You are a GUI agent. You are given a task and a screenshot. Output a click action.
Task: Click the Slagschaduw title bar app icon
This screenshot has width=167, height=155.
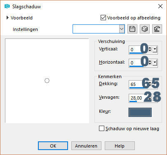point(7,6)
